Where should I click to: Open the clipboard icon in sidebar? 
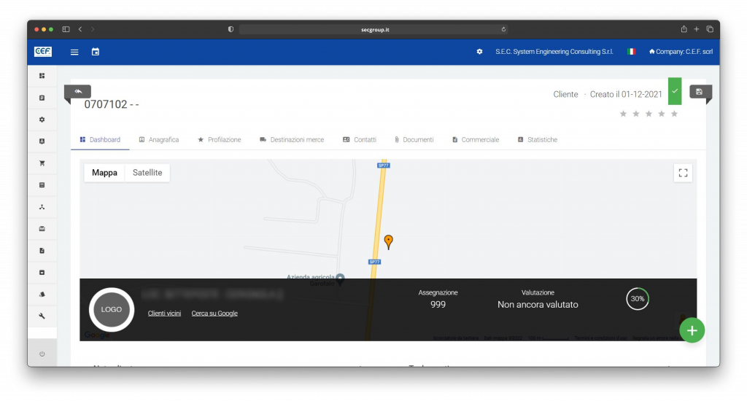[x=42, y=98]
